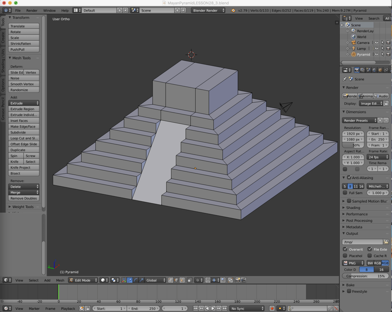Uncheck the Overwrite option
The width and height of the screenshot is (392, 312).
[345, 249]
